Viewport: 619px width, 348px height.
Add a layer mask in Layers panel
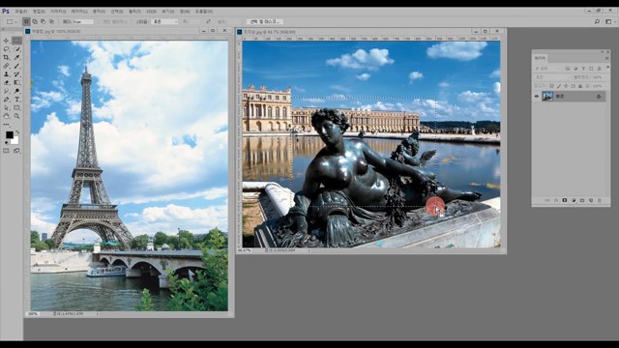[565, 200]
